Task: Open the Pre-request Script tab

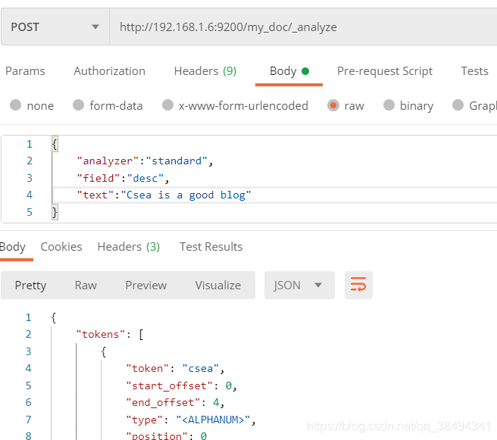Action: [x=385, y=71]
